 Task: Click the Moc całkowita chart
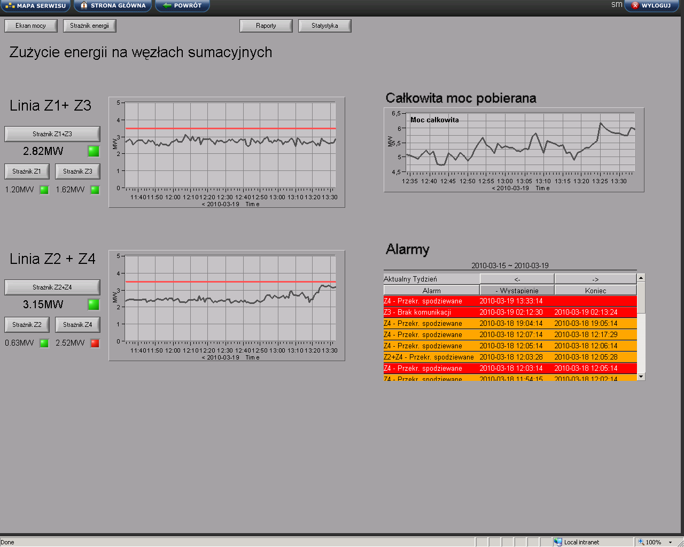514,150
